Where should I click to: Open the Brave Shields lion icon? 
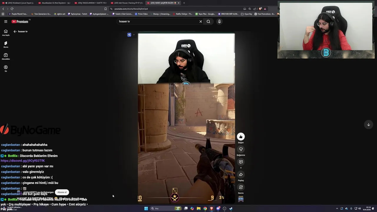point(260,9)
